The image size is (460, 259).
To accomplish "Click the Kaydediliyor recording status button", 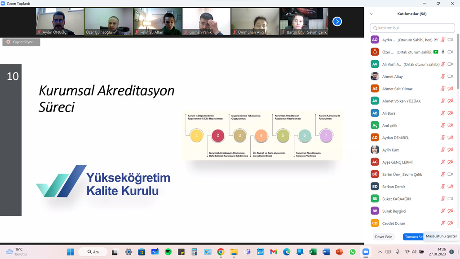I will pyautogui.click(x=21, y=42).
